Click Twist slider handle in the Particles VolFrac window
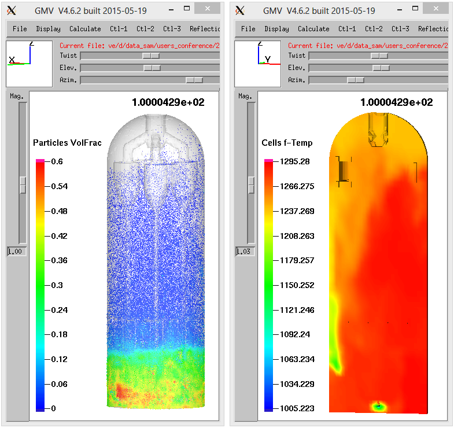The image size is (454, 428). click(x=152, y=56)
